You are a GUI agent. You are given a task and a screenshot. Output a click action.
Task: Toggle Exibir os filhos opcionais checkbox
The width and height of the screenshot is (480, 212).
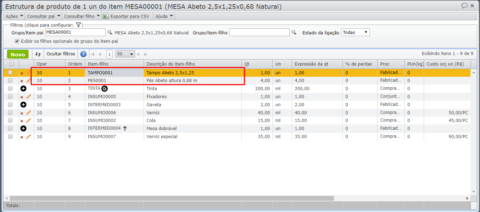(17, 41)
